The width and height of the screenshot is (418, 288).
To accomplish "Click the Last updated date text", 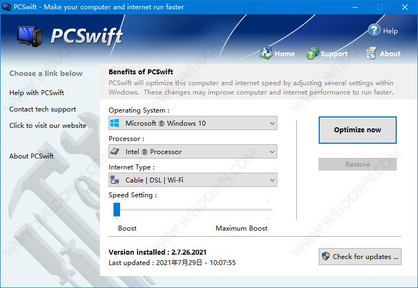I will [172, 263].
